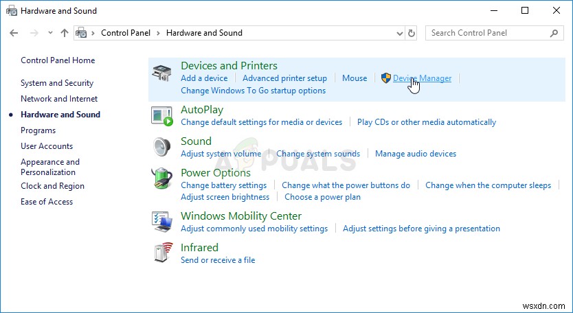Click the refresh button in address bar

coord(412,33)
